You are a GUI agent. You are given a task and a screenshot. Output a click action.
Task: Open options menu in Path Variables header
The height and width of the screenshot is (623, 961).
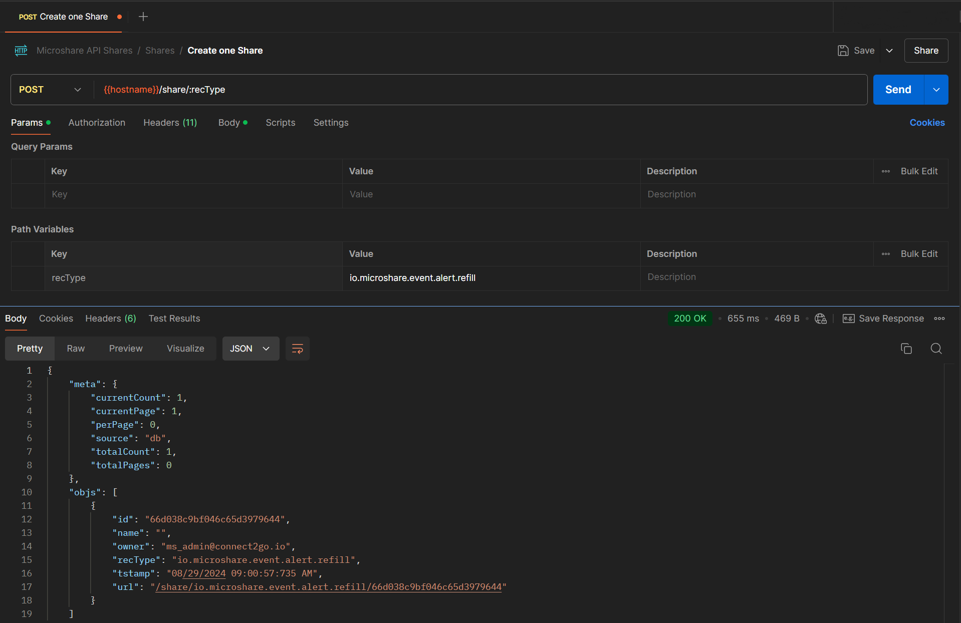(x=886, y=254)
